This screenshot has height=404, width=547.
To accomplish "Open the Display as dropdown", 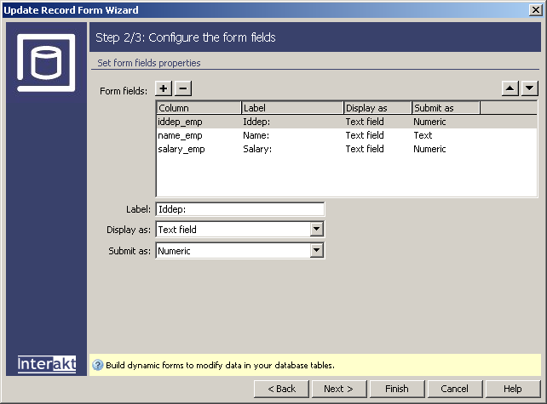I will tap(317, 230).
